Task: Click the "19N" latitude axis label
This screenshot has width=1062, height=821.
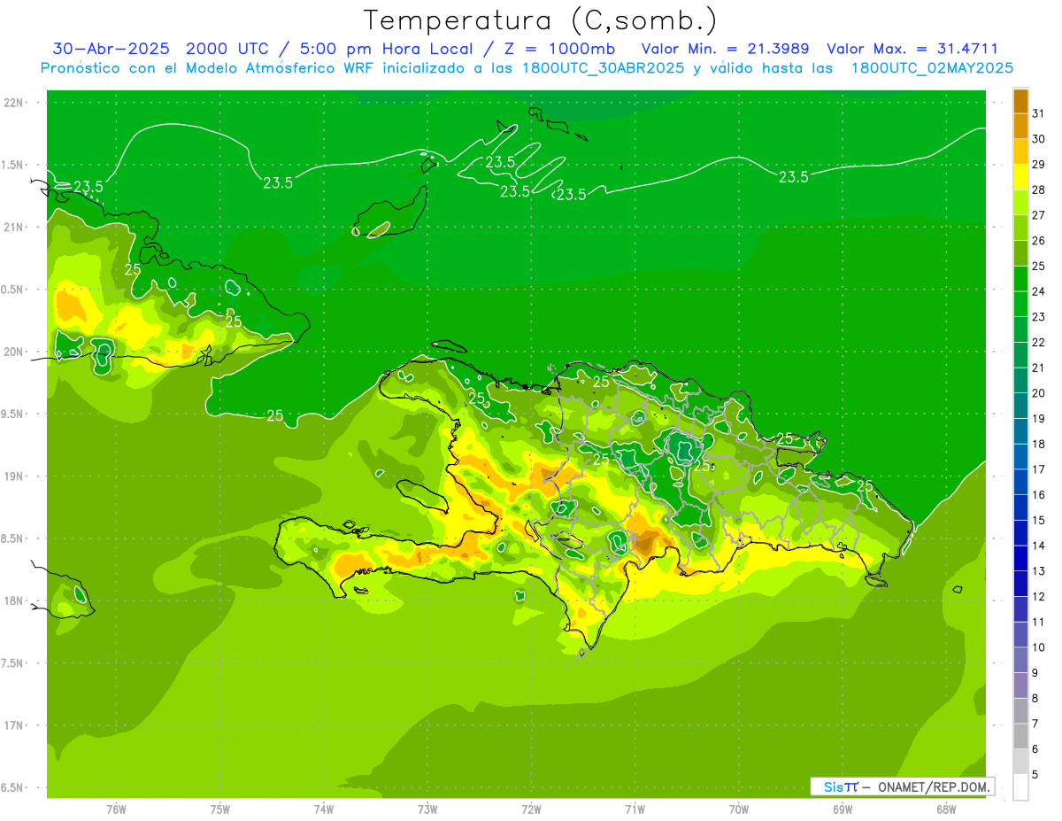Action: coord(15,476)
